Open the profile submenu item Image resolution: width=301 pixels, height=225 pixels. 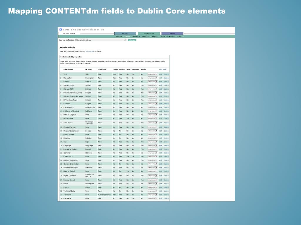pyautogui.click(x=119, y=36)
